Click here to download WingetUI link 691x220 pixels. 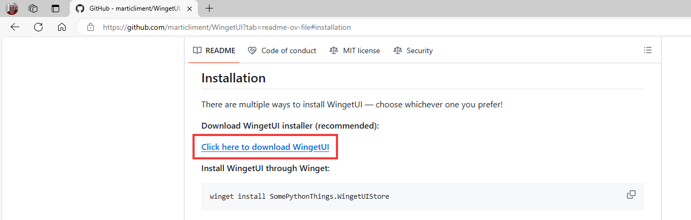[x=265, y=147]
